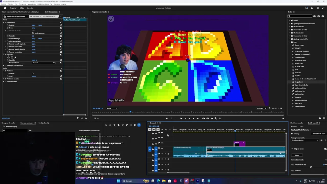Save audio preset in Sonido esencial
This screenshot has height=184, width=327.
321,140
